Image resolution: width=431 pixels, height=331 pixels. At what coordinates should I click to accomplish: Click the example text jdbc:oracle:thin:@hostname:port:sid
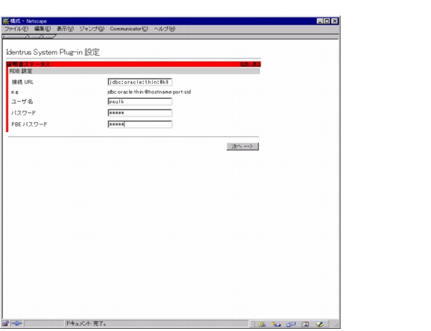pyautogui.click(x=149, y=92)
